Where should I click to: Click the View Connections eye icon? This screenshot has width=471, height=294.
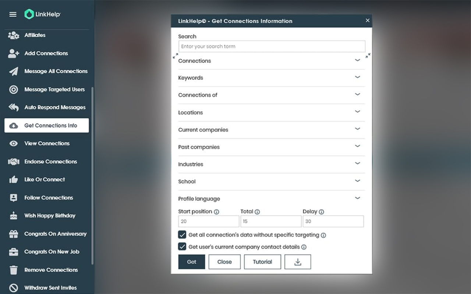pos(14,144)
